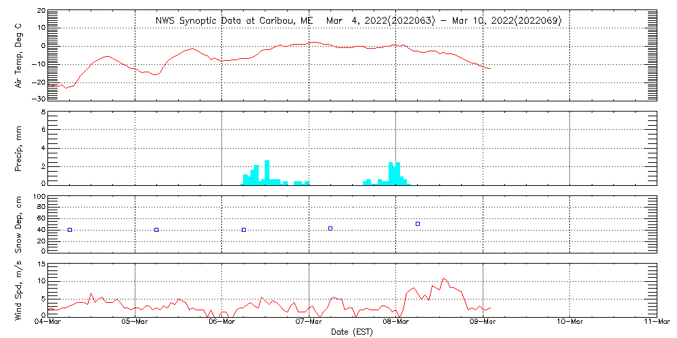Image resolution: width=677 pixels, height=338 pixels.
Task: Click the 07-Mar date label on the axis
Action: point(309,322)
